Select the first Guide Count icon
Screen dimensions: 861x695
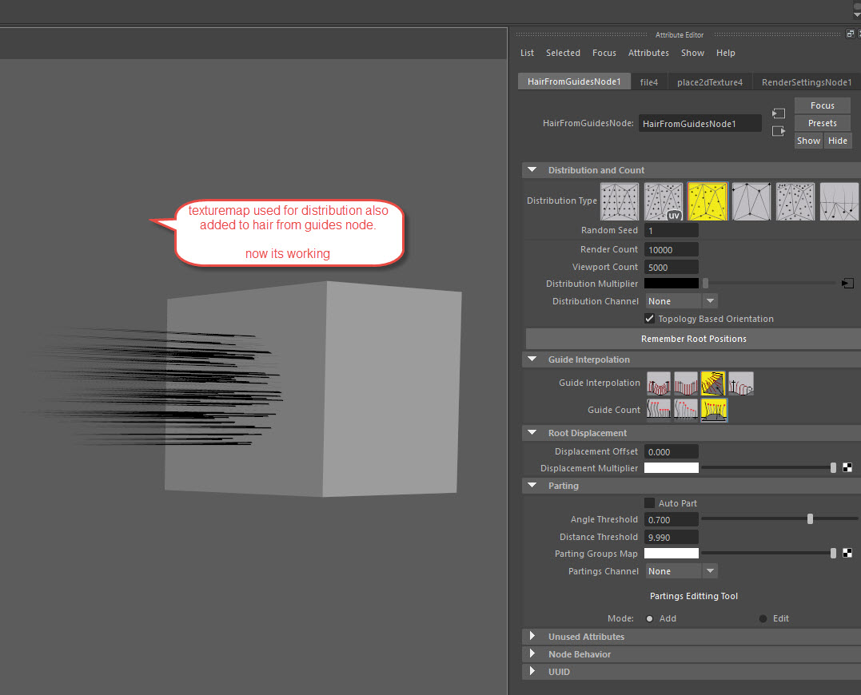pyautogui.click(x=659, y=410)
